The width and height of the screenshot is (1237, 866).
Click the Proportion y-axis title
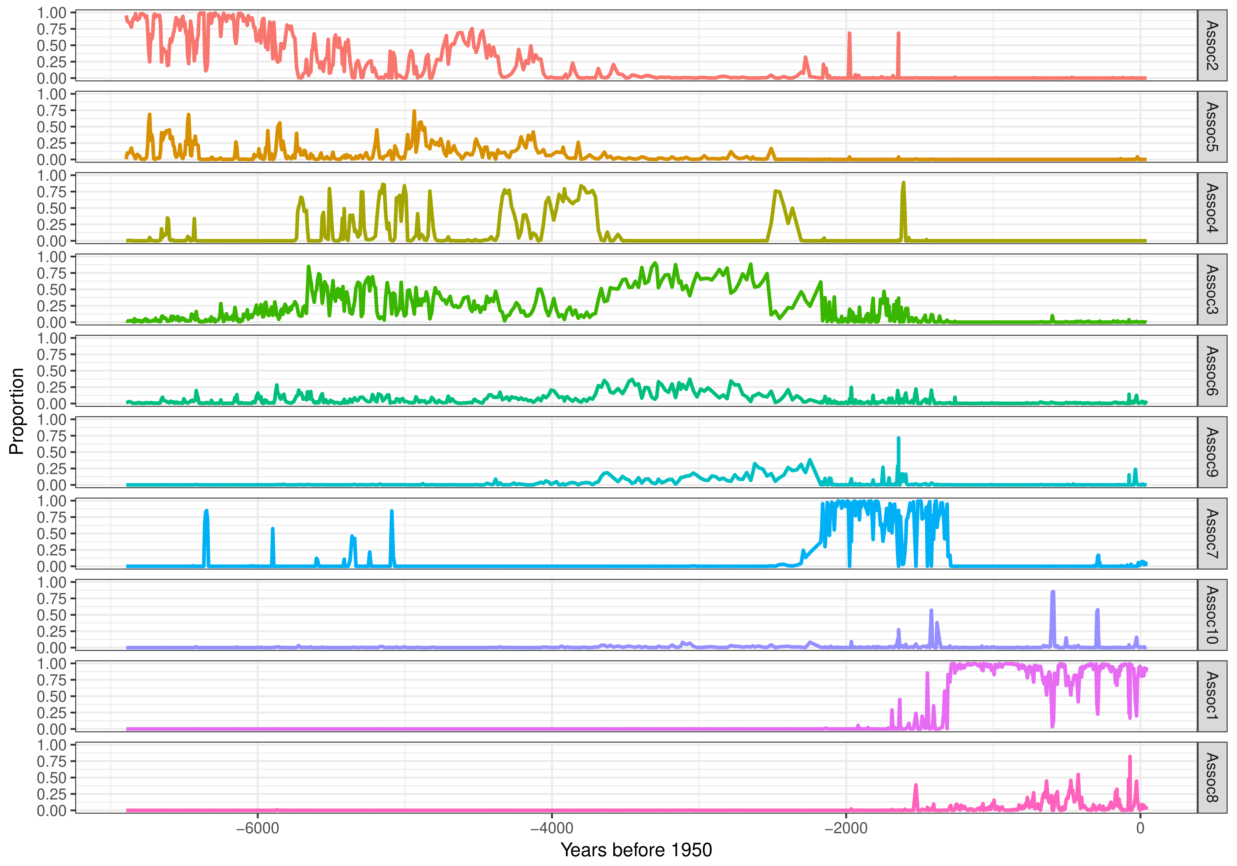click(x=17, y=411)
